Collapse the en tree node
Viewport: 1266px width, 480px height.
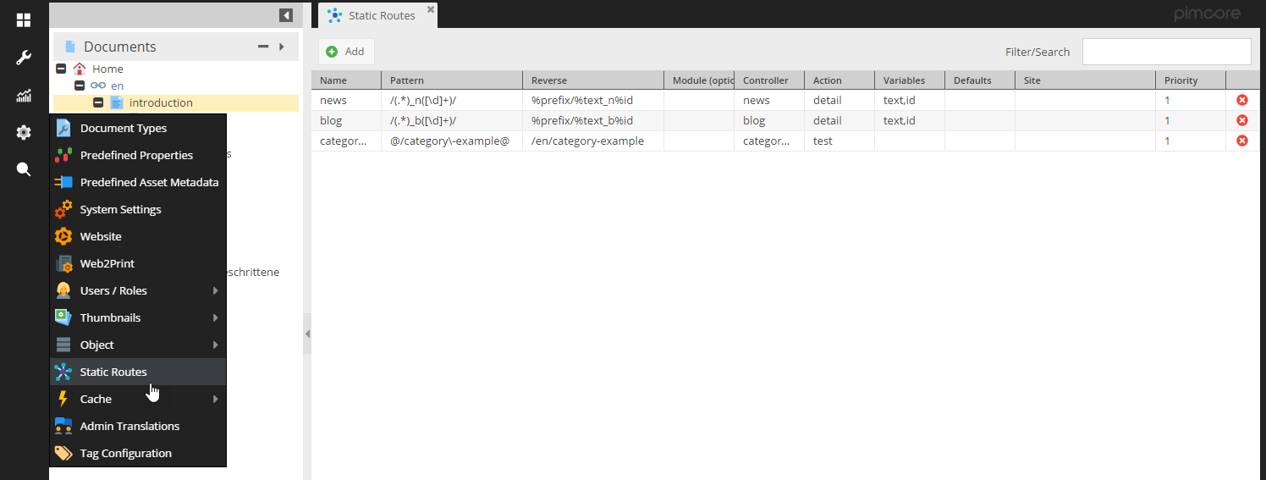[80, 86]
